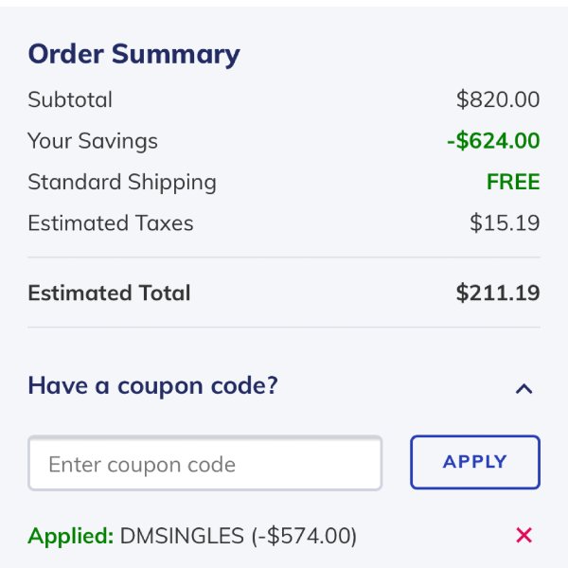The image size is (568, 568).
Task: Collapse the coupon code section
Action: click(x=524, y=388)
